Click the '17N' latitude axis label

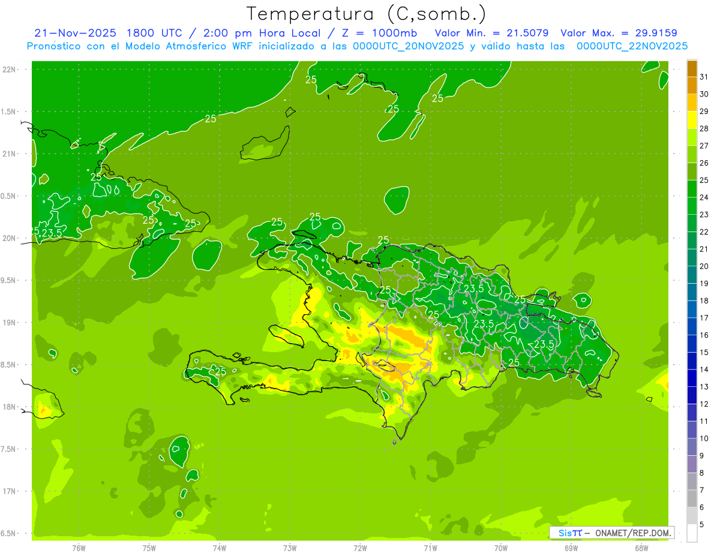click(9, 491)
